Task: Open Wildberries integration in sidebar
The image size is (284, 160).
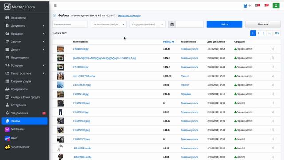Action: pos(25,129)
